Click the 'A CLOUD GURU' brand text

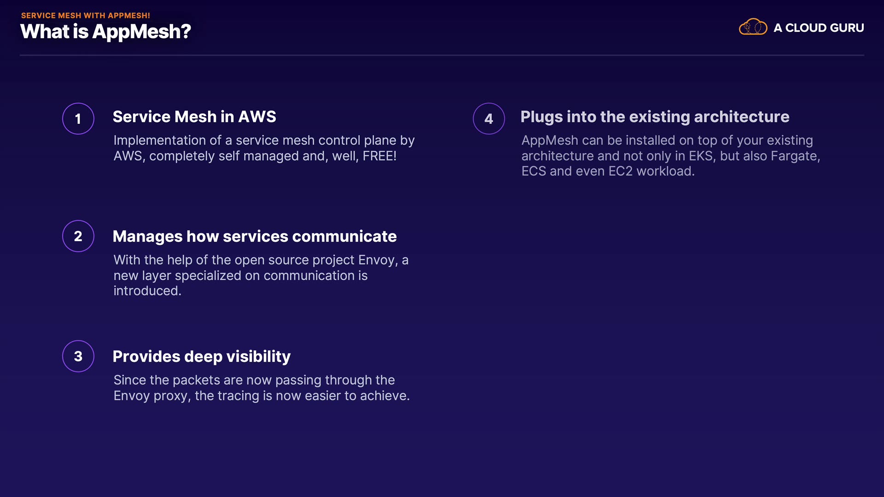coord(819,28)
